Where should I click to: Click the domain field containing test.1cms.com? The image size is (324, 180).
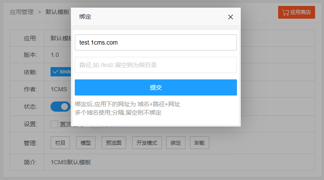point(155,42)
